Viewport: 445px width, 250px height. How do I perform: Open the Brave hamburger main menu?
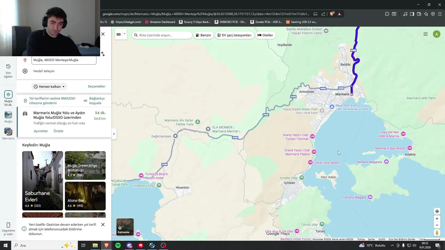(440, 14)
